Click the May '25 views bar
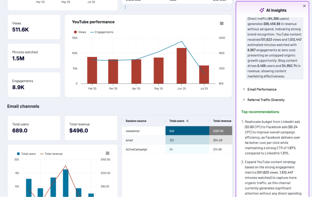Image resolution: width=312 pixels, height=197 pixels. tap(158, 71)
